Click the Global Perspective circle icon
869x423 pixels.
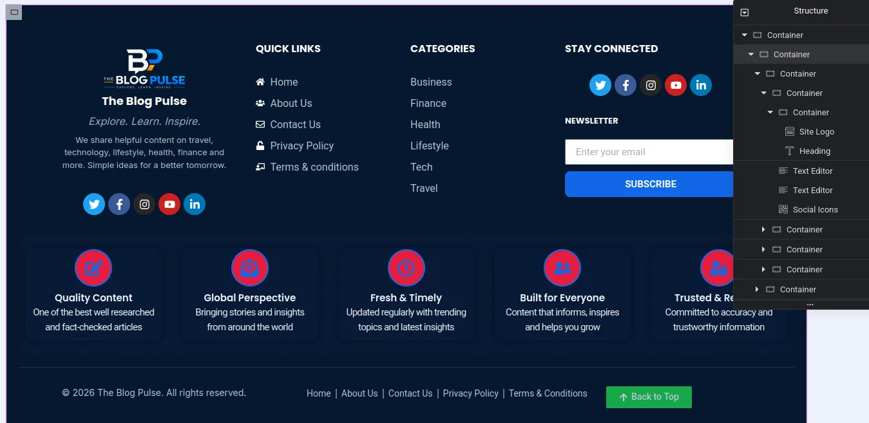tap(250, 268)
